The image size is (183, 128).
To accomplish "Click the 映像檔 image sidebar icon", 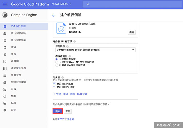I will click(x=5, y=61).
